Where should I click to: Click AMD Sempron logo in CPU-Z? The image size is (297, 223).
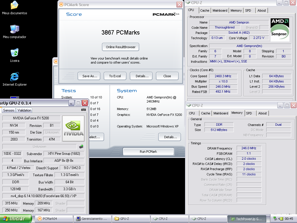pyautogui.click(x=280, y=30)
